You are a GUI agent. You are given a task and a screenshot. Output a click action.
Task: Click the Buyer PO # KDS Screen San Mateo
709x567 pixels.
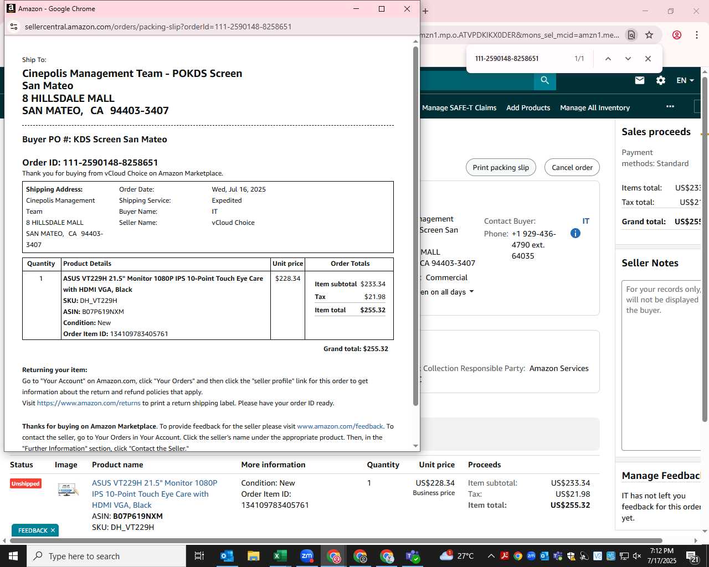(95, 140)
